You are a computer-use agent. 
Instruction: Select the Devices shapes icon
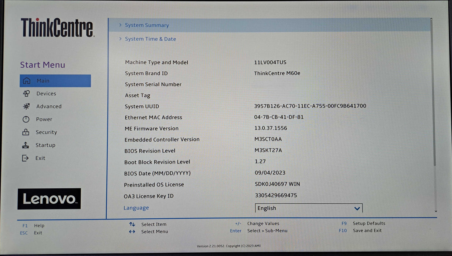point(26,94)
